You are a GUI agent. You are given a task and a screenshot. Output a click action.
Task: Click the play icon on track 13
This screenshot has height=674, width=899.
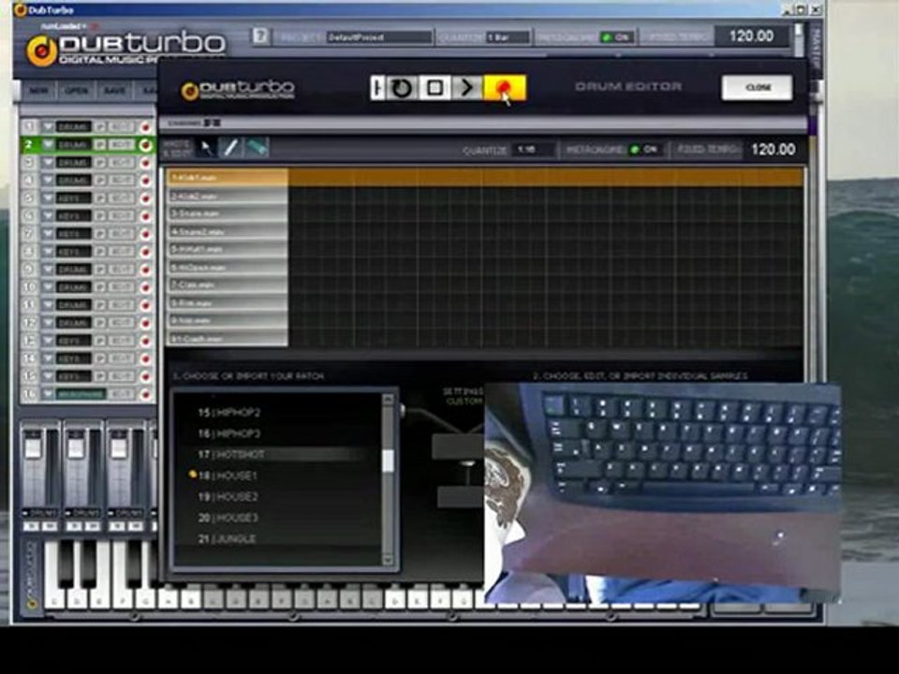100,341
